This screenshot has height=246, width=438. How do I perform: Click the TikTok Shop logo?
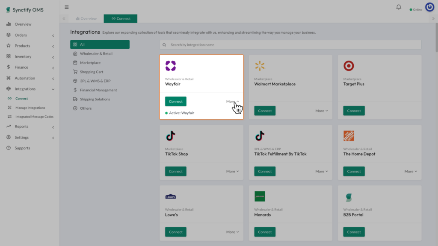click(x=170, y=136)
